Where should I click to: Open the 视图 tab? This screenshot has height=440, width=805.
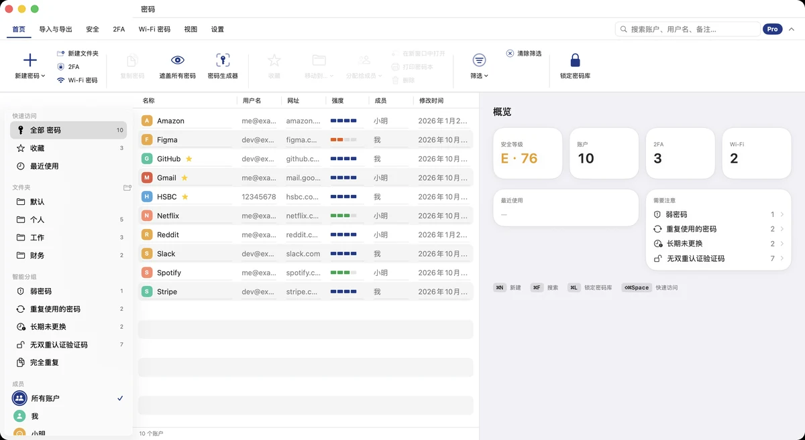pos(191,29)
